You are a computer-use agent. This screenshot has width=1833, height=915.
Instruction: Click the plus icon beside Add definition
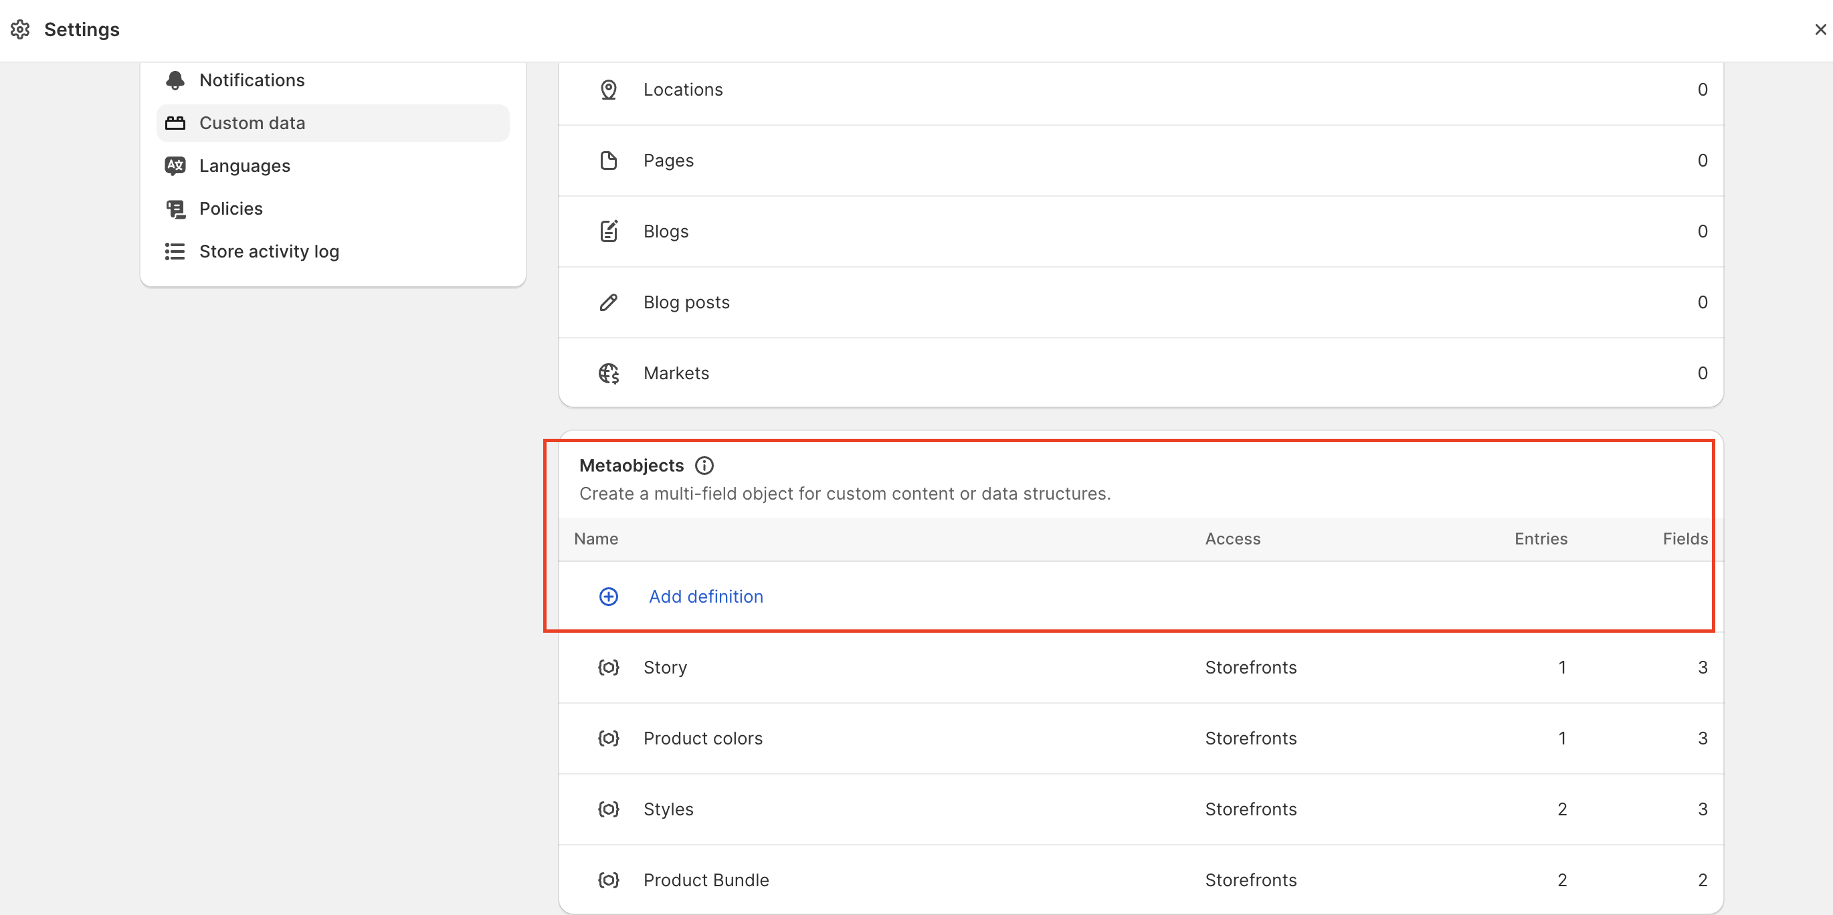[x=608, y=596]
